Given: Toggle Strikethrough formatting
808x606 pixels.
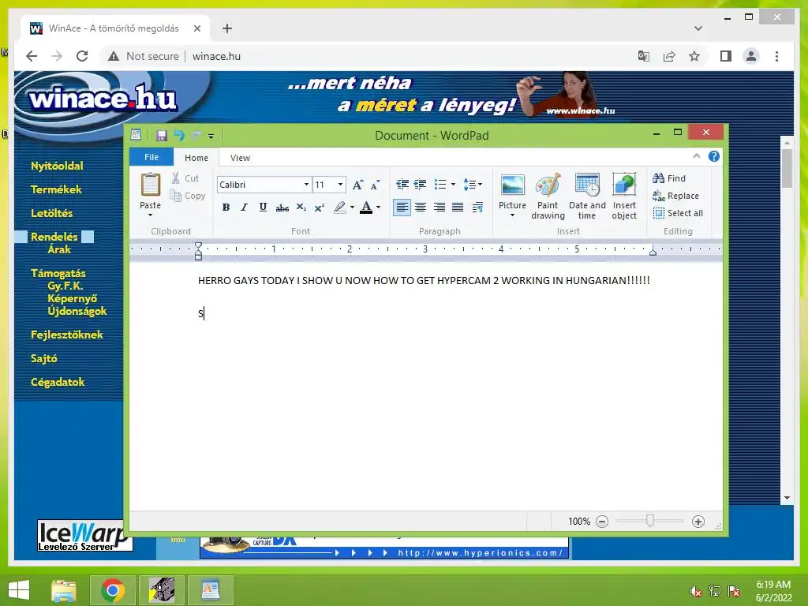Looking at the screenshot, I should click(x=282, y=208).
